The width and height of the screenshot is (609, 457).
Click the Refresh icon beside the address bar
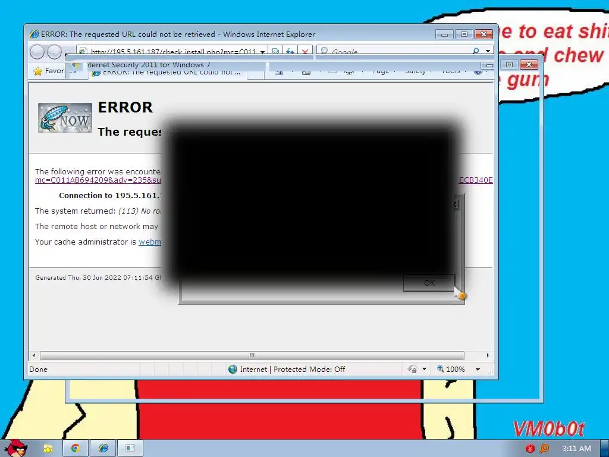coord(290,51)
